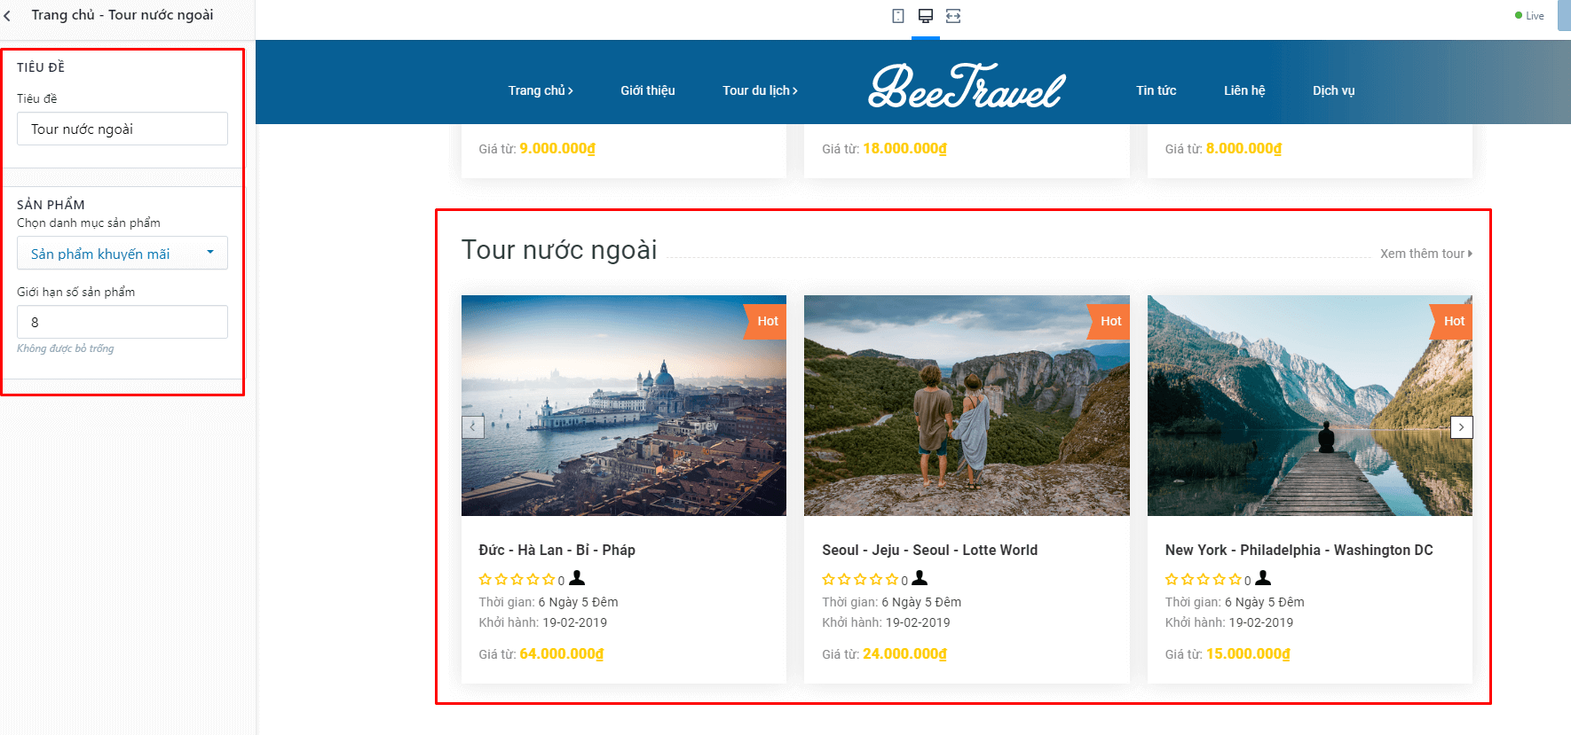Switch to desktop preview icon

pyautogui.click(x=926, y=16)
